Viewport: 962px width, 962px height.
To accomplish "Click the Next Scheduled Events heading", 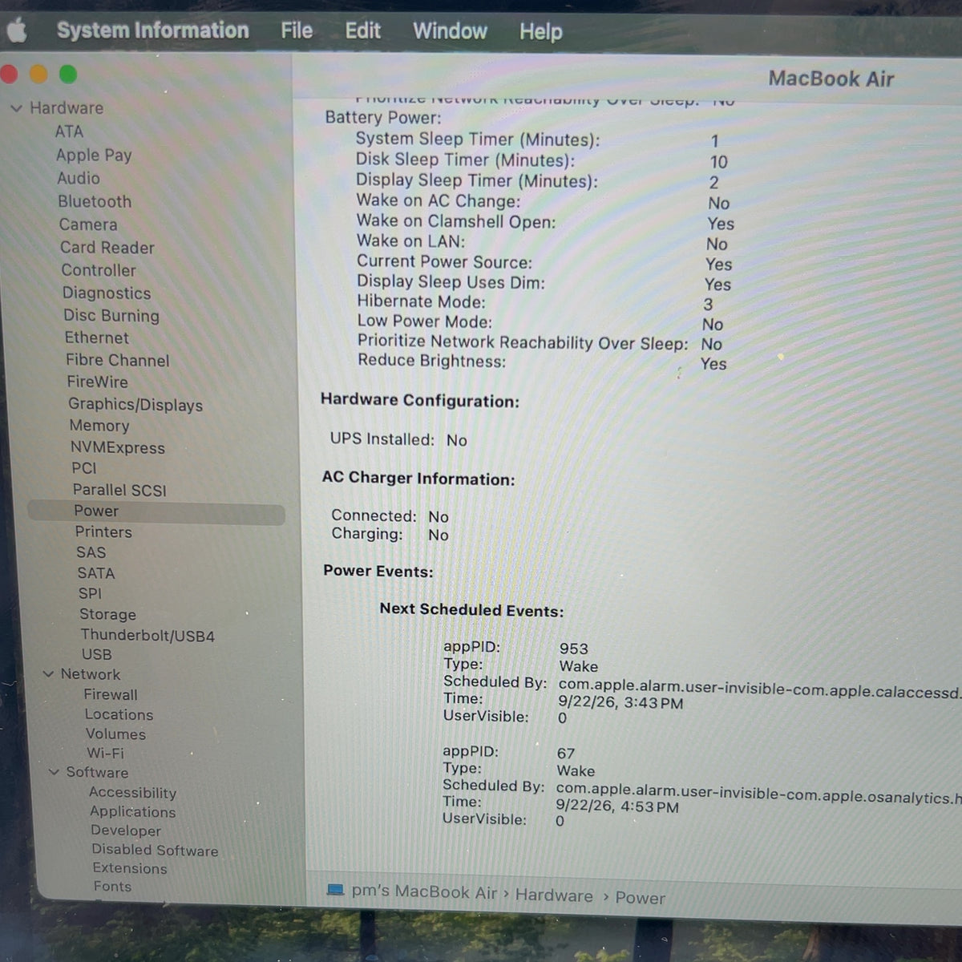I will click(471, 610).
